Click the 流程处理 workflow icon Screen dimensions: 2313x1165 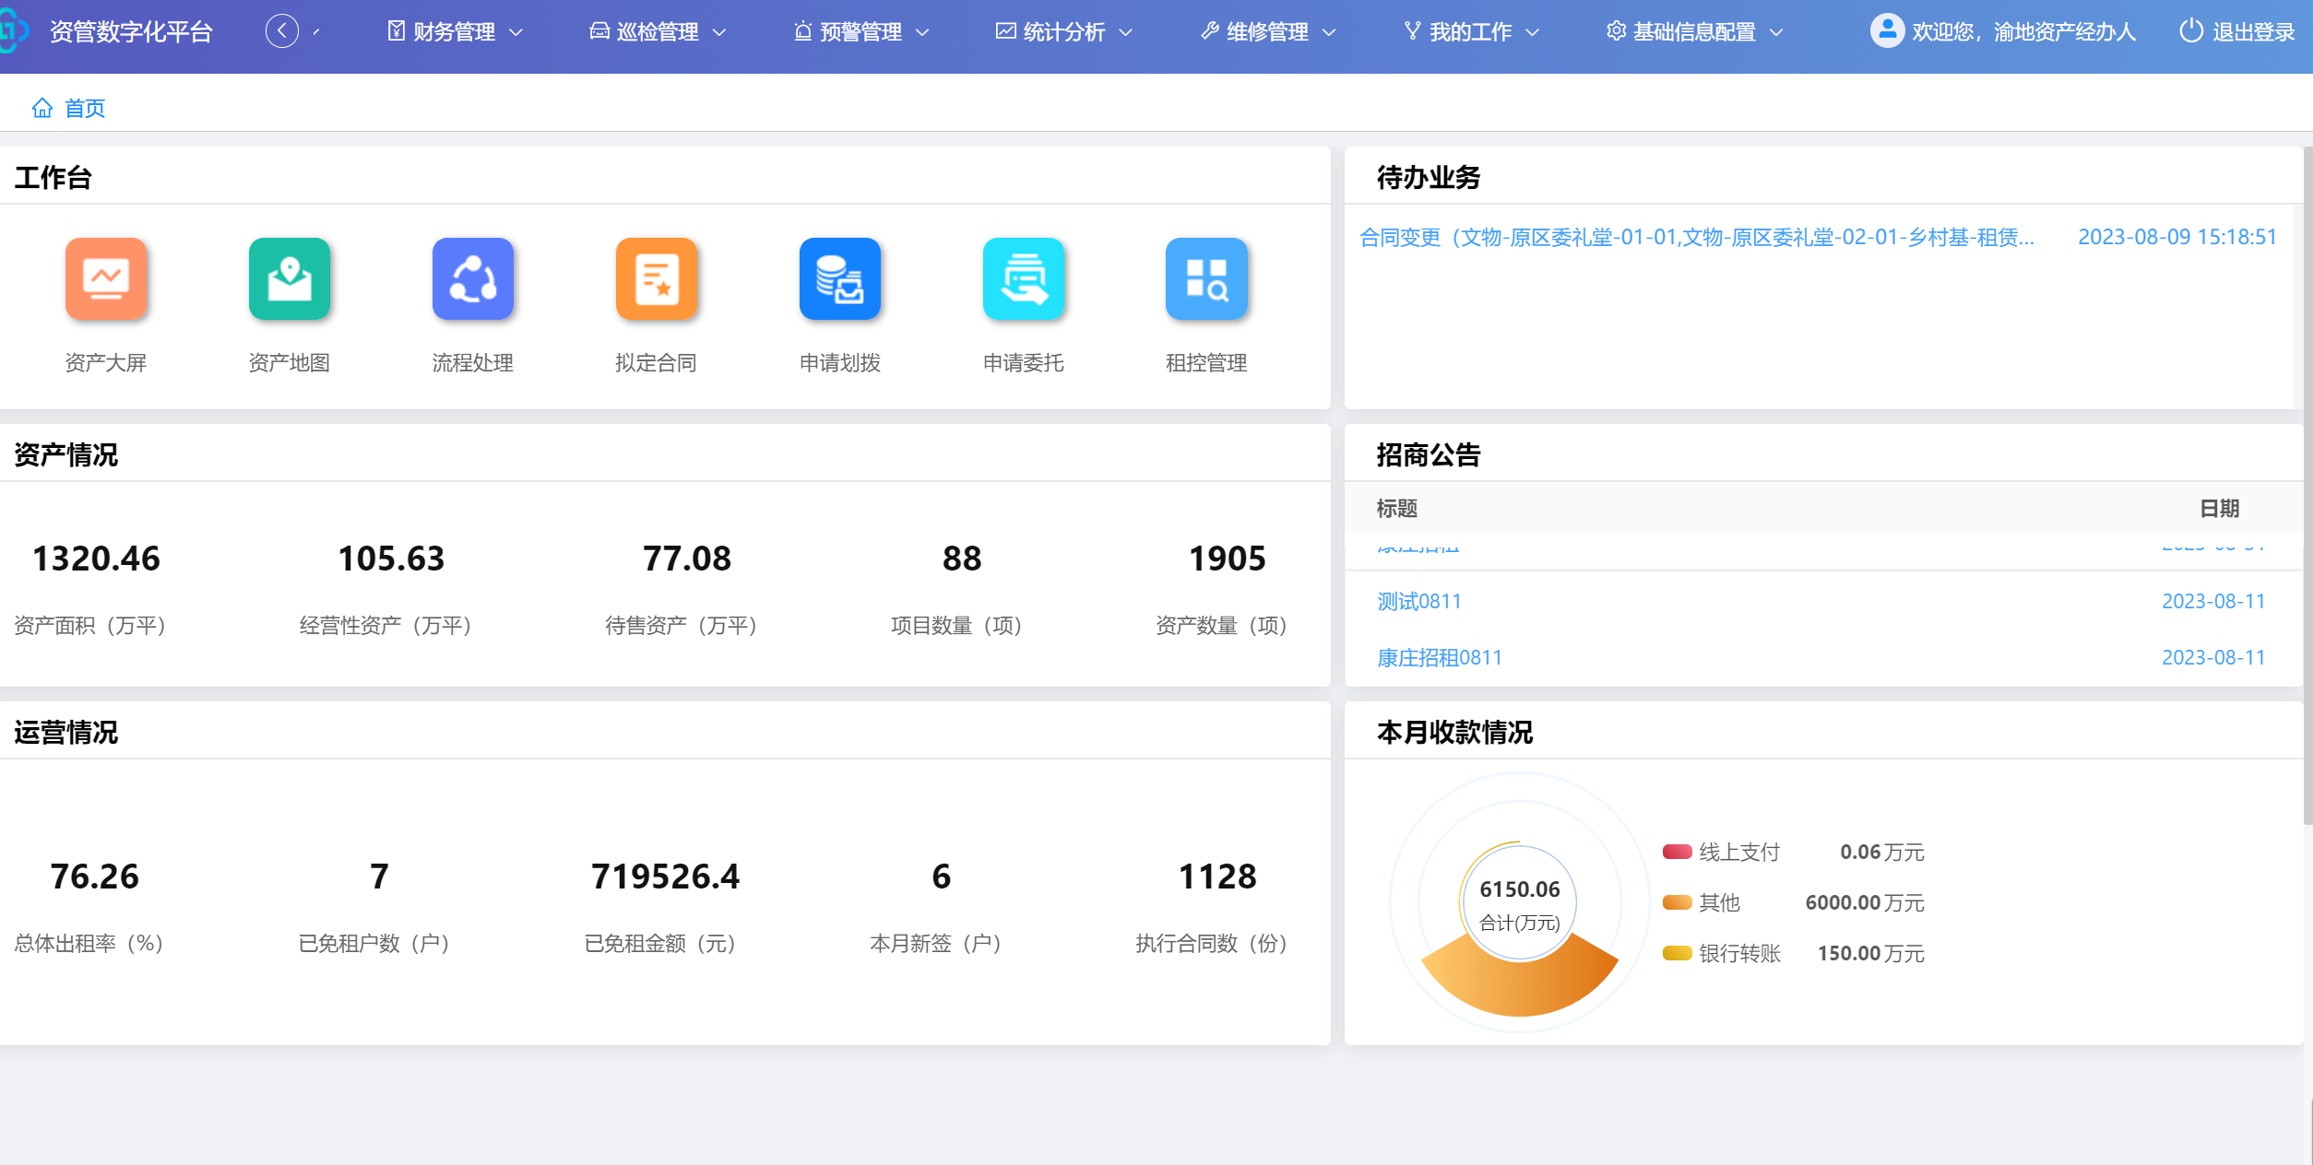pyautogui.click(x=473, y=279)
